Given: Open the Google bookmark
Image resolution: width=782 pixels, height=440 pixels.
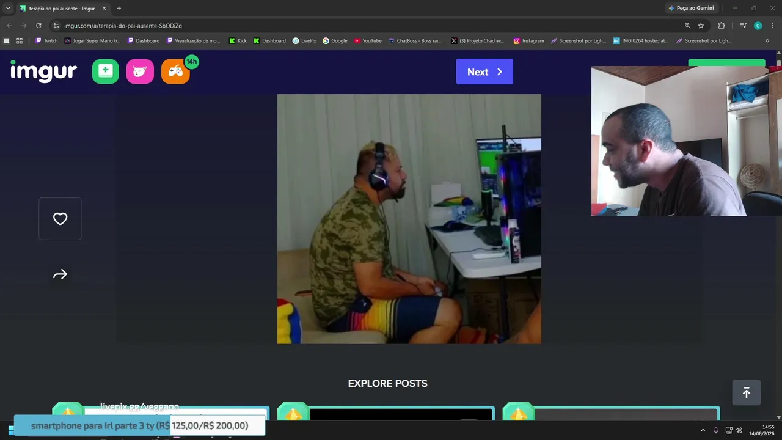Looking at the screenshot, I should click(335, 41).
